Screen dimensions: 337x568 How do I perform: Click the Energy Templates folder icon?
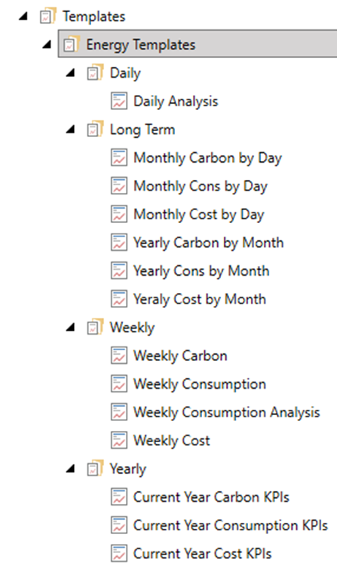[71, 44]
